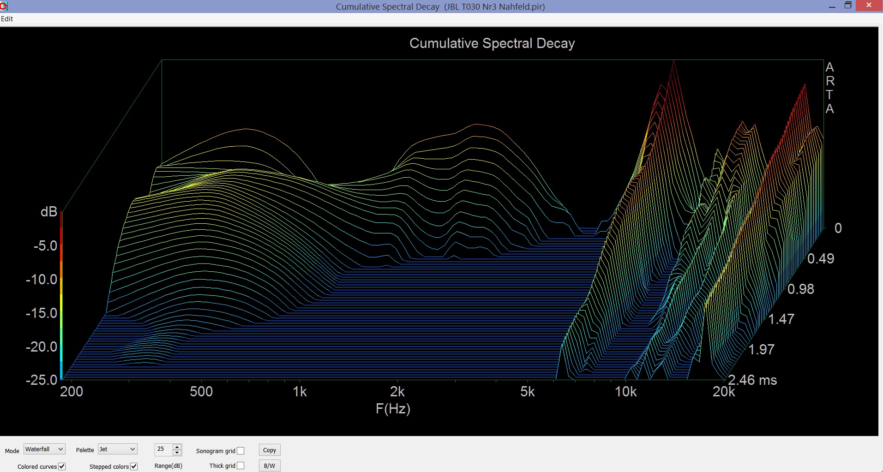This screenshot has width=883, height=472.
Task: Open the Edit menu
Action: pyautogui.click(x=7, y=19)
